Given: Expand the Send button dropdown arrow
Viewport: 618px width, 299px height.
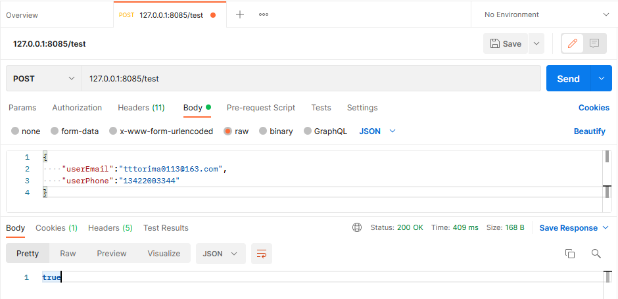Looking at the screenshot, I should click(602, 78).
